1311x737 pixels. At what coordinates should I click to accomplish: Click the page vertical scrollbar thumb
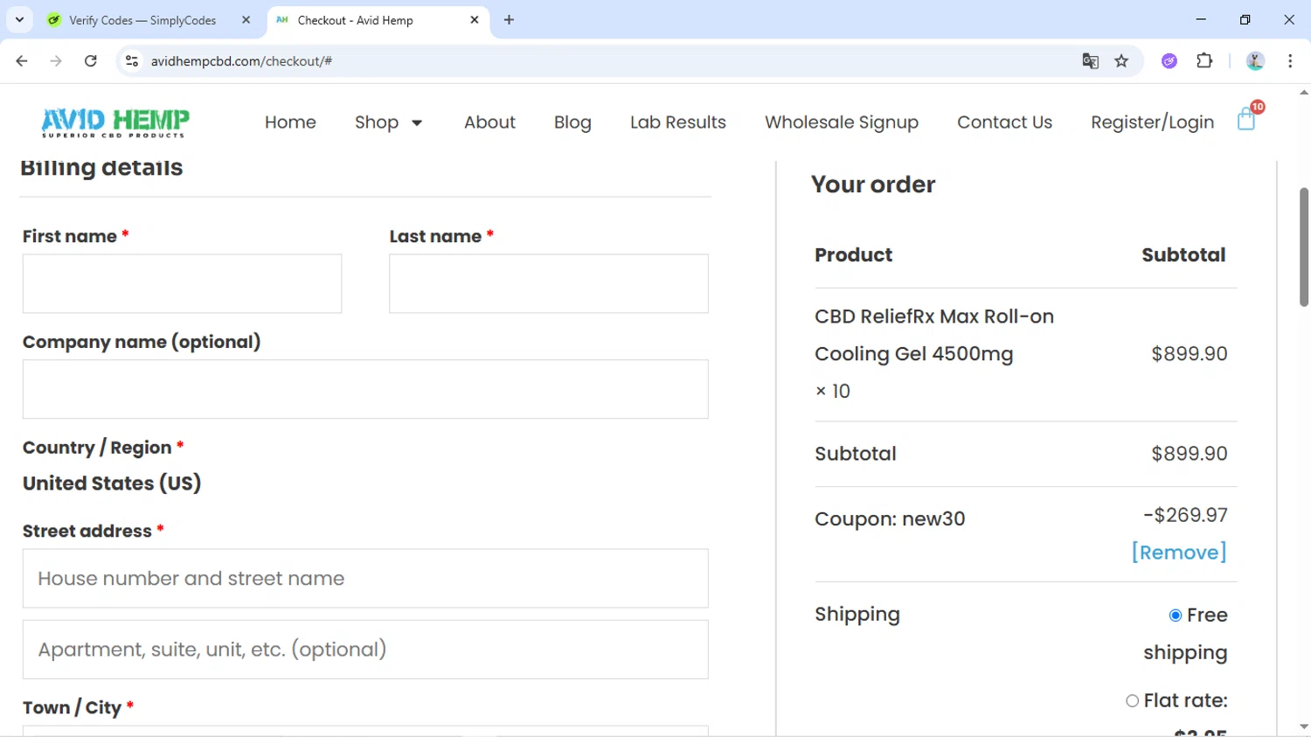(1303, 247)
